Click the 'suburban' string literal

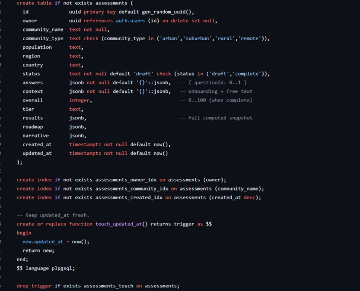click(x=197, y=39)
